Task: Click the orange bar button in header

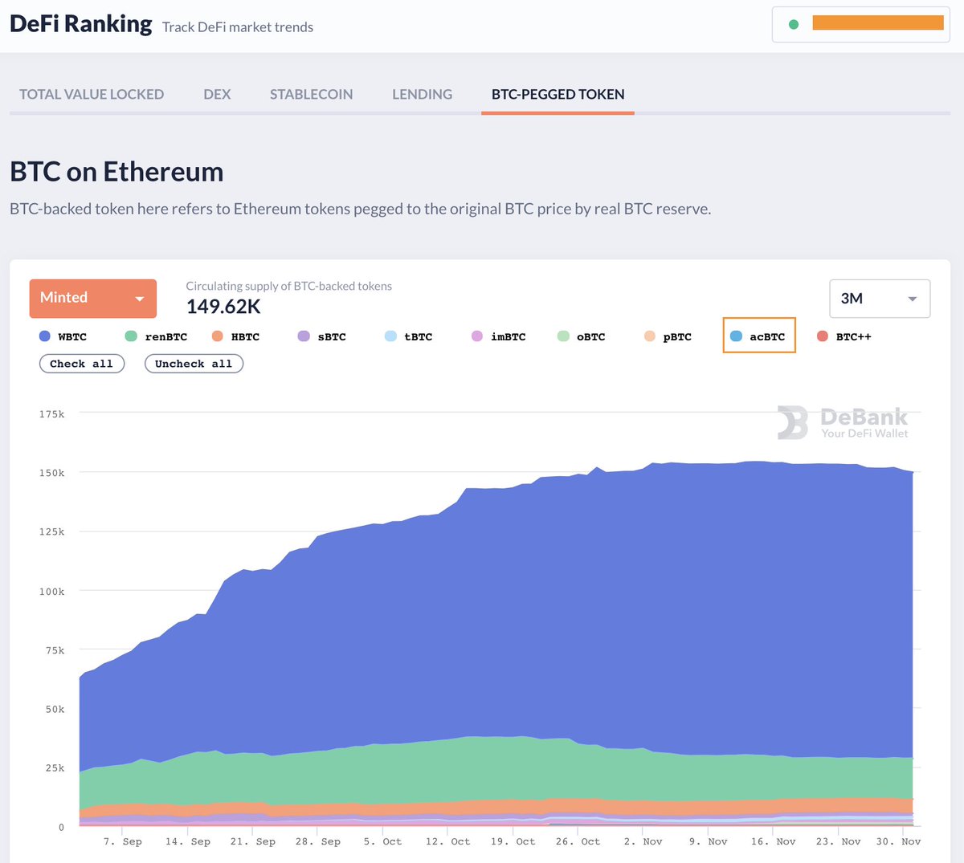Action: (x=878, y=22)
